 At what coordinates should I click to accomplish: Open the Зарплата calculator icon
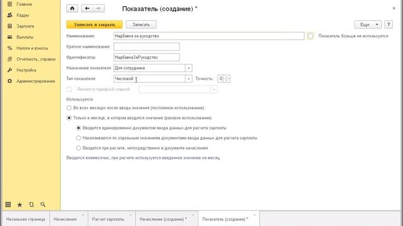[x=10, y=26]
